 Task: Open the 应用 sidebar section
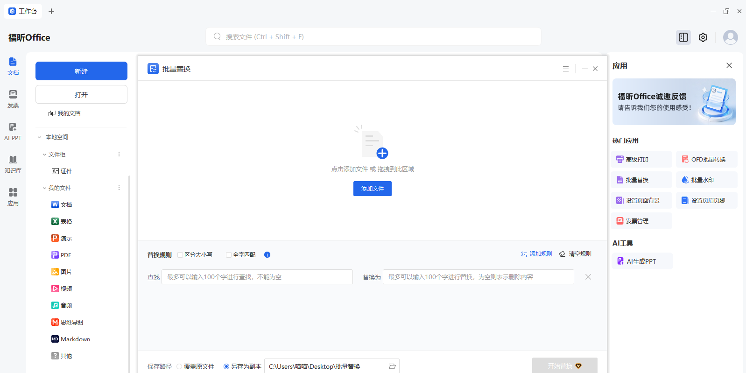(x=13, y=197)
